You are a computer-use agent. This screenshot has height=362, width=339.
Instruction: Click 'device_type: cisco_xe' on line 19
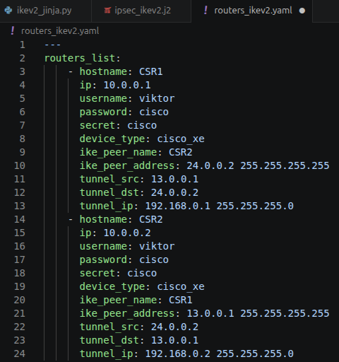point(142,286)
